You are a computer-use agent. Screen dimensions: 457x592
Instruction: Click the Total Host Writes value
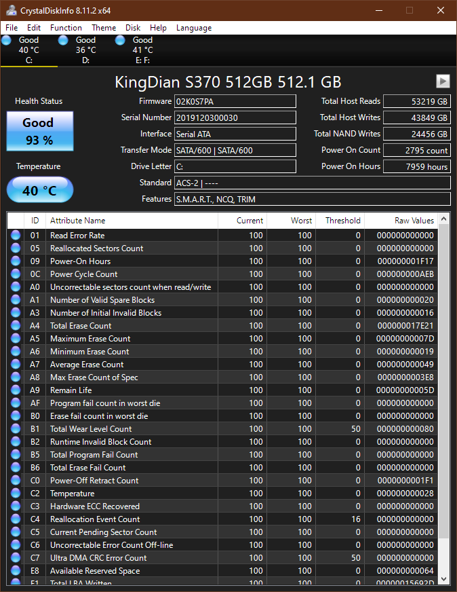coord(416,117)
